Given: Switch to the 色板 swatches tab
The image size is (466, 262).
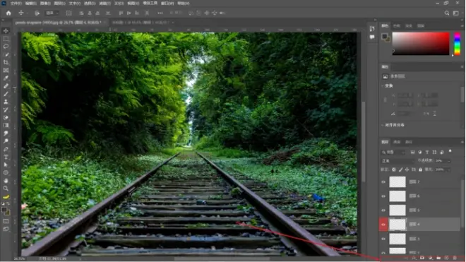Looking at the screenshot, I should tap(397, 26).
